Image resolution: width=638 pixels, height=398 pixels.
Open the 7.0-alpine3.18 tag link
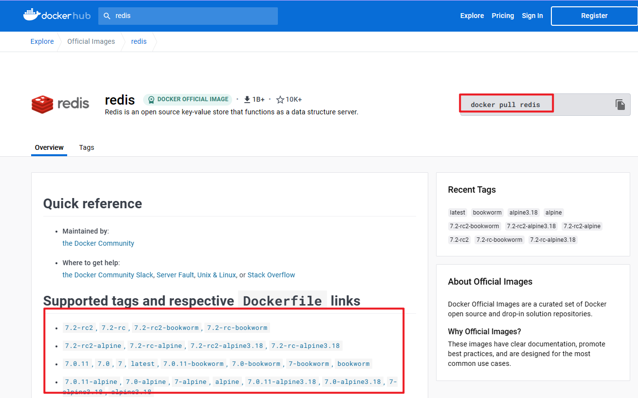(x=353, y=382)
